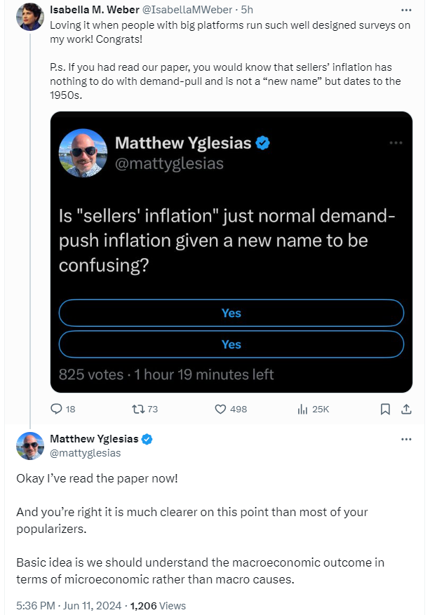Select the first Yes poll option

[x=231, y=313]
